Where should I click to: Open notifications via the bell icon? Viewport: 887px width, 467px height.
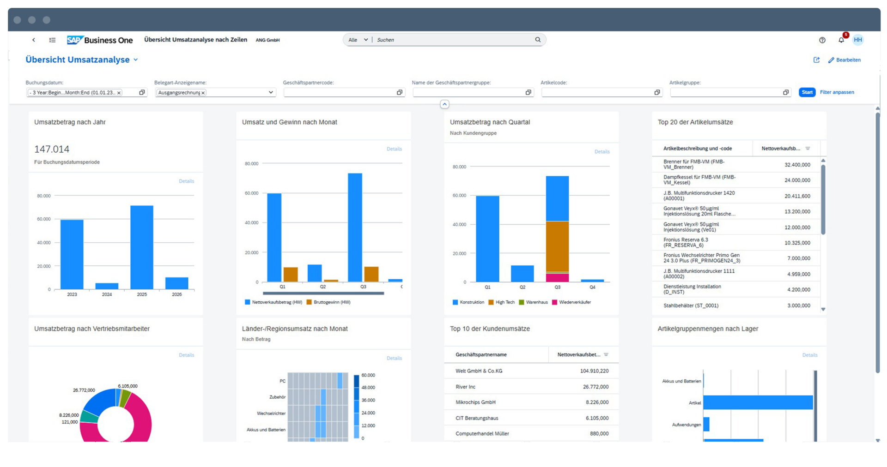(841, 40)
